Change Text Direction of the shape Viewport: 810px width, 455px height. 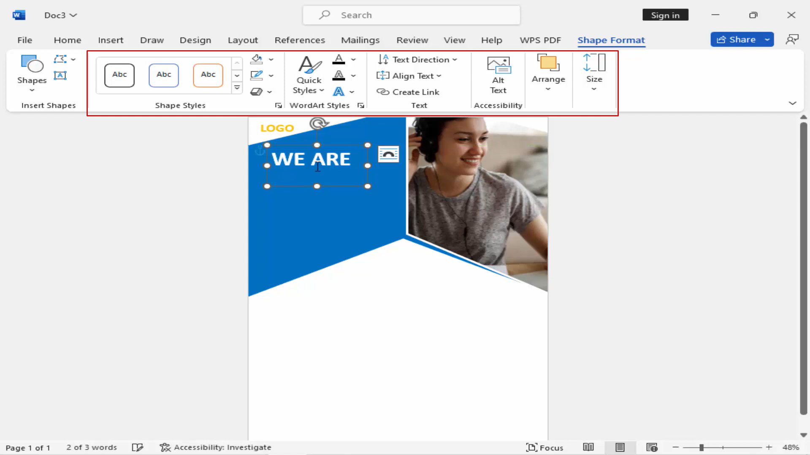coord(417,59)
